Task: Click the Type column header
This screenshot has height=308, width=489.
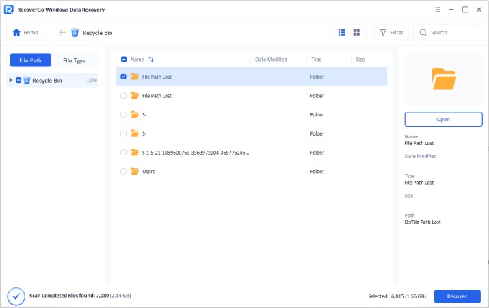Action: (x=317, y=60)
